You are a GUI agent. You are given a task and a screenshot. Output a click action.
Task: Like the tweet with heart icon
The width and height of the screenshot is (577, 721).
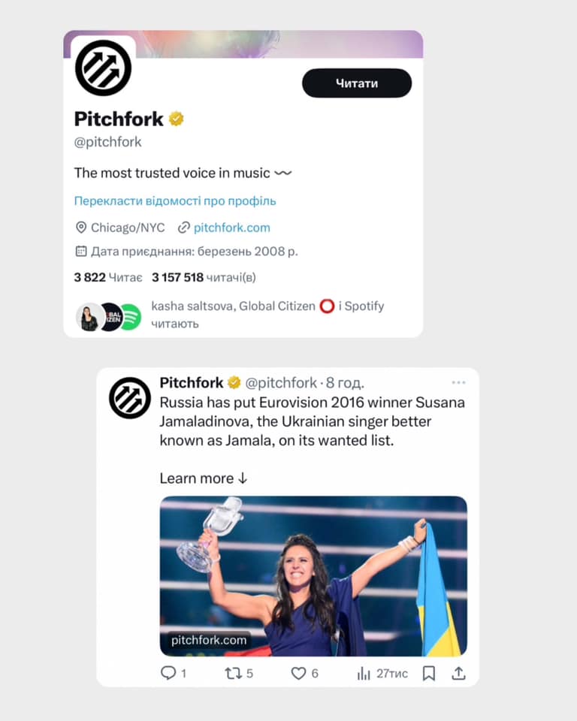(298, 674)
